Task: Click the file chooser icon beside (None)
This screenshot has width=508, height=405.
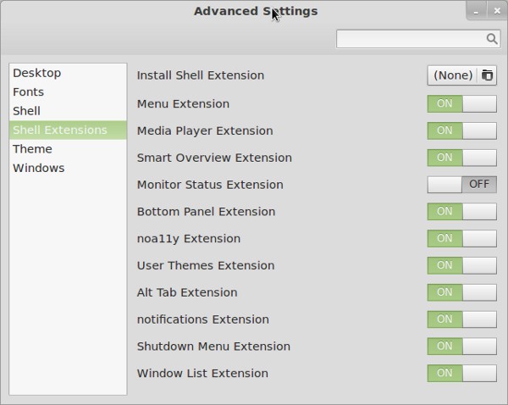Action: 487,75
